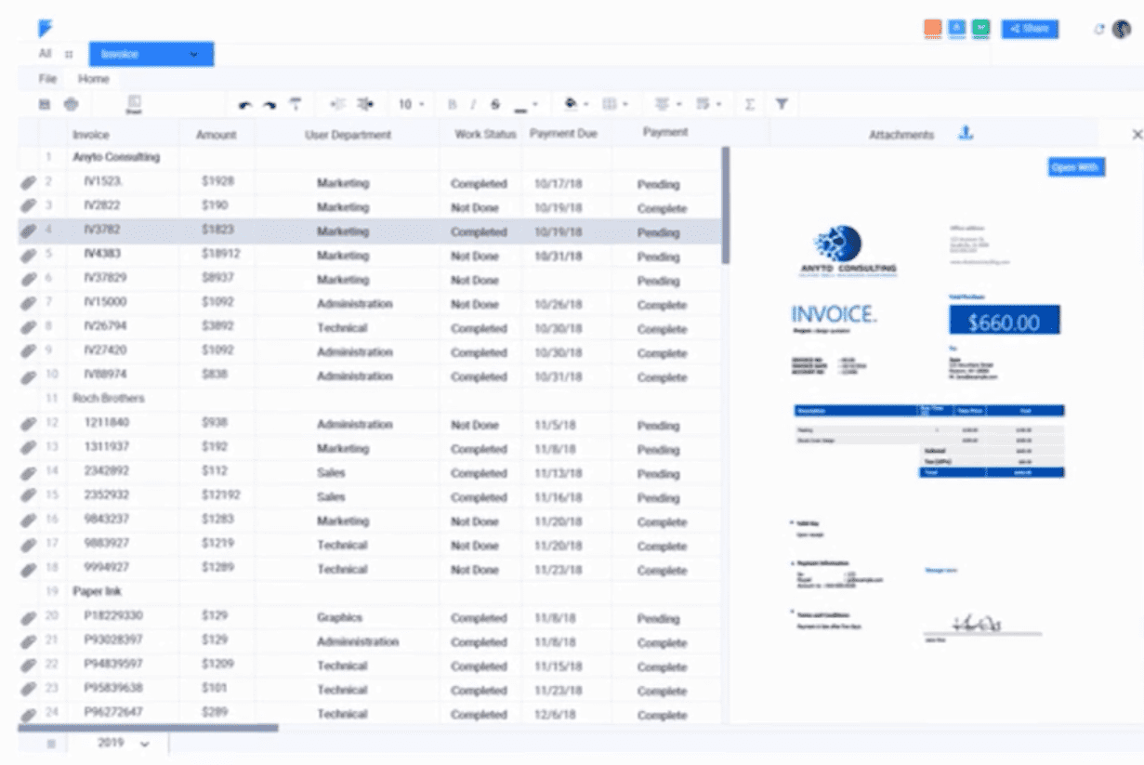The image size is (1144, 765).
Task: Click the undo arrow
Action: click(x=245, y=105)
